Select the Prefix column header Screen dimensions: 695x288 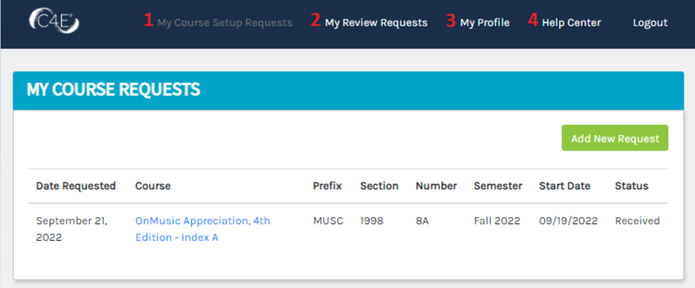[x=327, y=186]
